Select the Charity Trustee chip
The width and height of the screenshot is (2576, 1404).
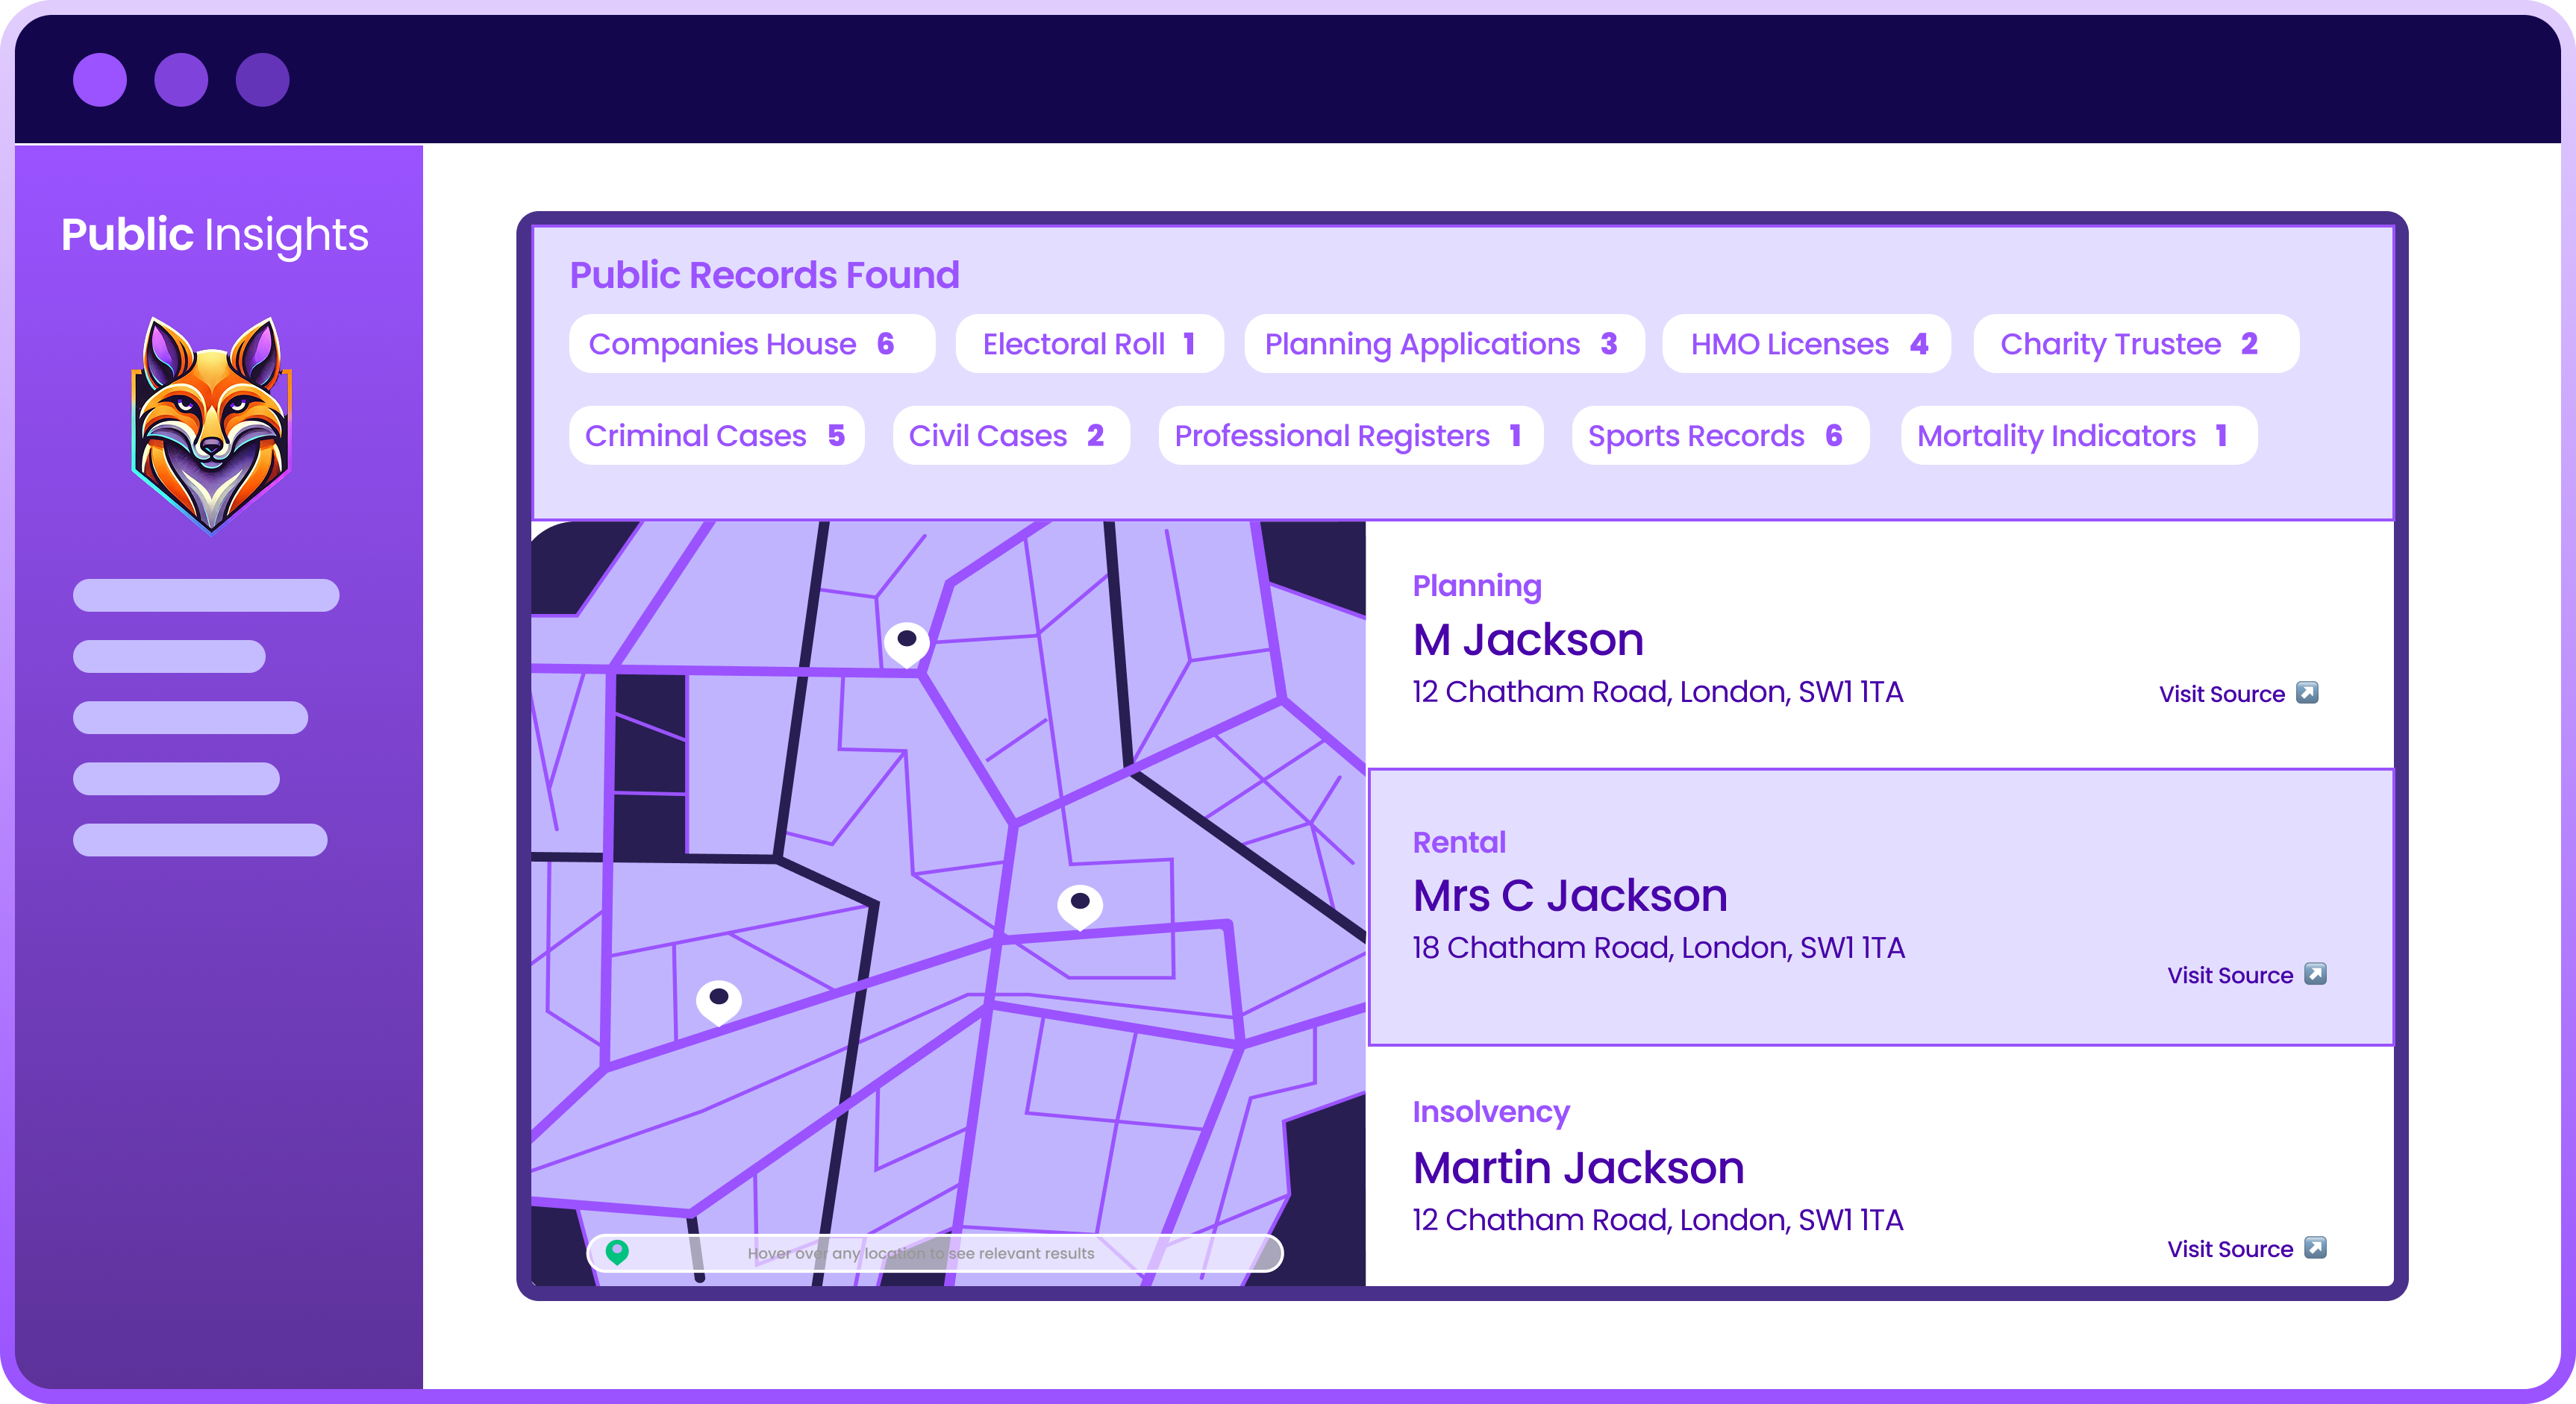coord(2136,344)
